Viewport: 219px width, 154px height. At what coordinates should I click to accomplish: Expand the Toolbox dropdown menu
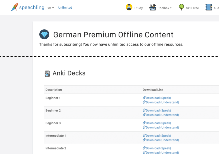click(x=165, y=8)
